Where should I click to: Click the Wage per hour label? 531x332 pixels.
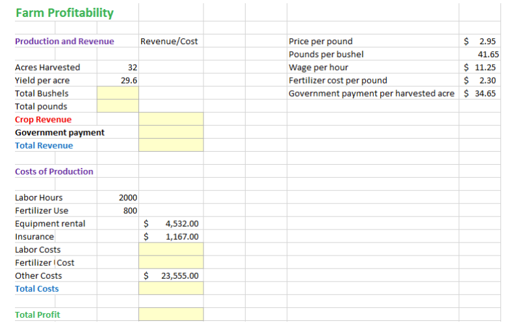318,67
